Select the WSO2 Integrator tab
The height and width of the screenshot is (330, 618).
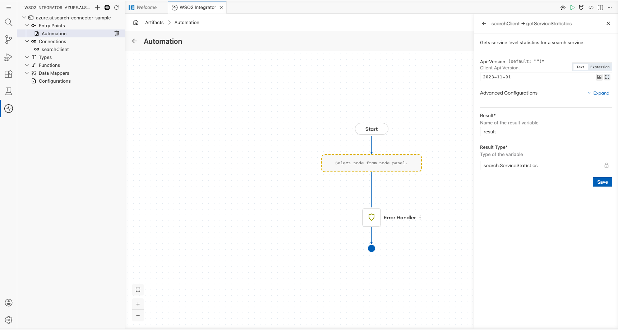(198, 7)
